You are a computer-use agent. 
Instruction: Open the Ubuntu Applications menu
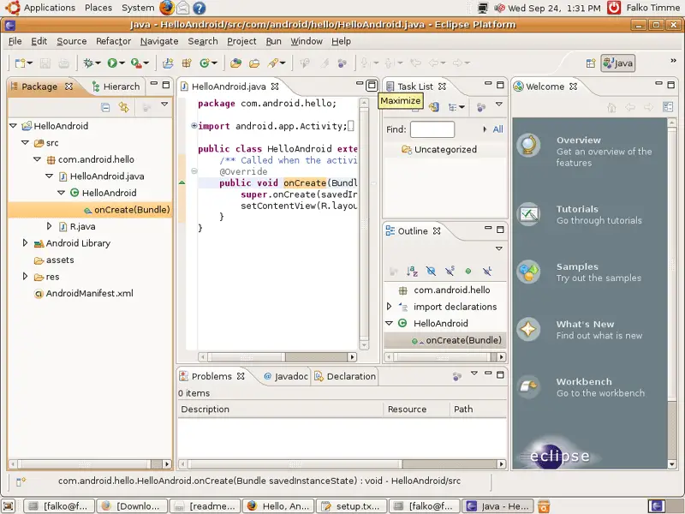click(x=50, y=8)
